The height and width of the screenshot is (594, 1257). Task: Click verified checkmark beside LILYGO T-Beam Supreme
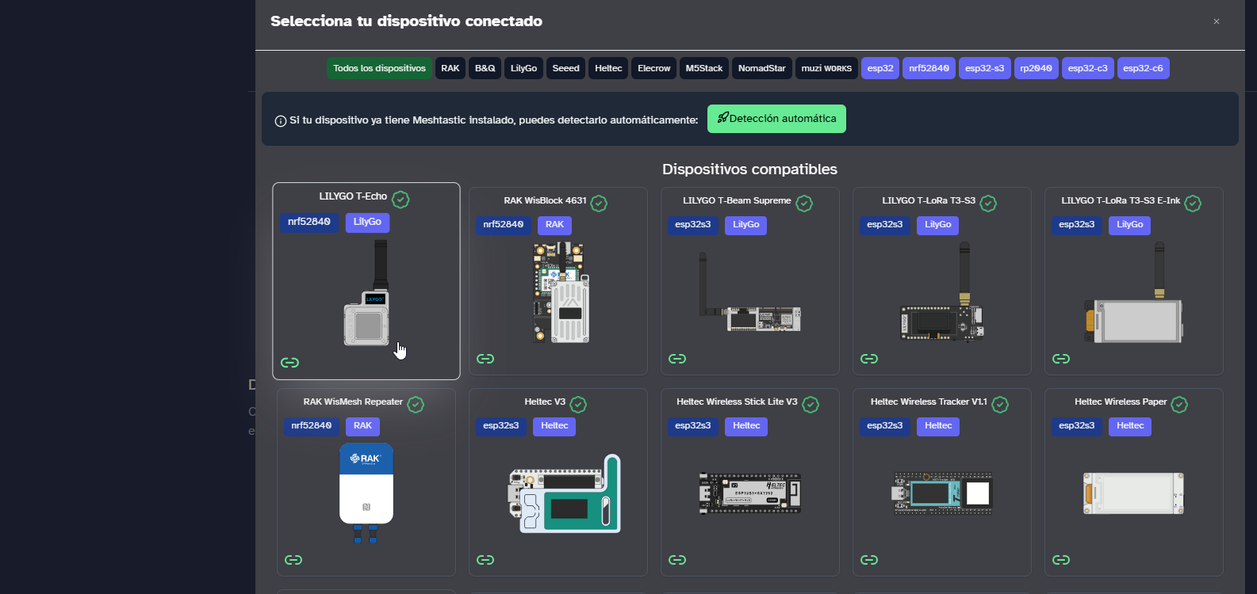804,204
